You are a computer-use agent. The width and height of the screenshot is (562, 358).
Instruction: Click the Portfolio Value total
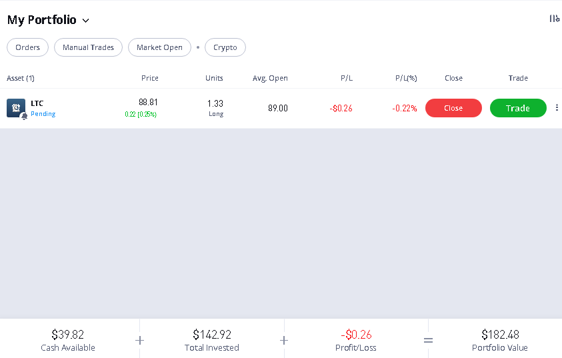pos(500,335)
